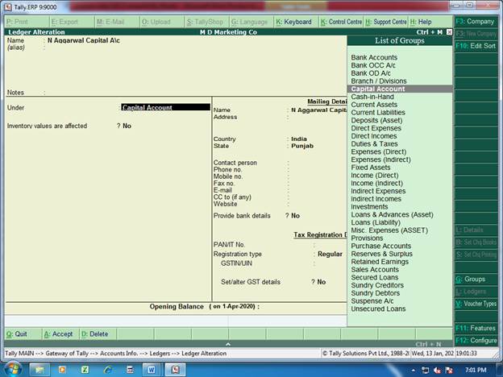
Task: Open the Support Centre menu
Action: tap(386, 22)
